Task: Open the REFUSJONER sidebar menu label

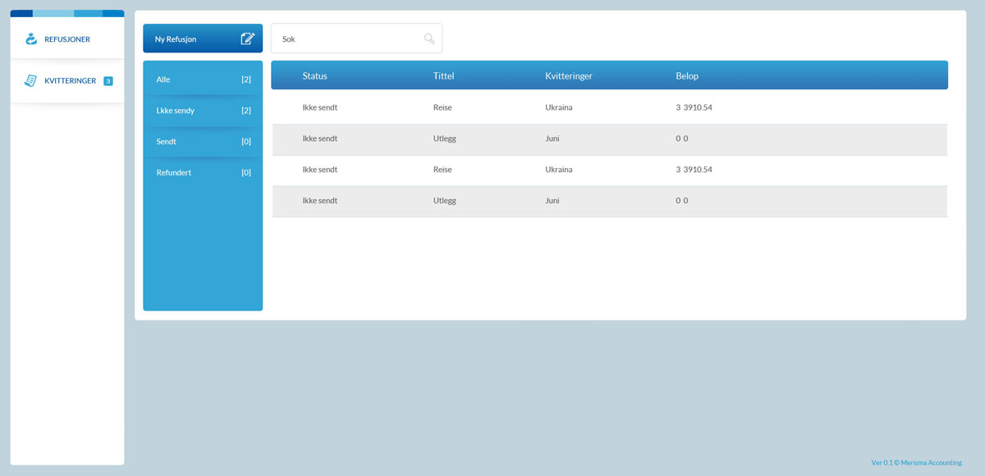Action: (x=67, y=39)
